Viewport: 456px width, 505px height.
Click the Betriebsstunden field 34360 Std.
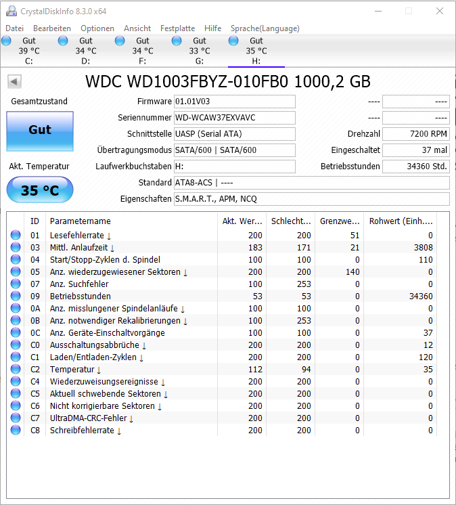click(416, 167)
